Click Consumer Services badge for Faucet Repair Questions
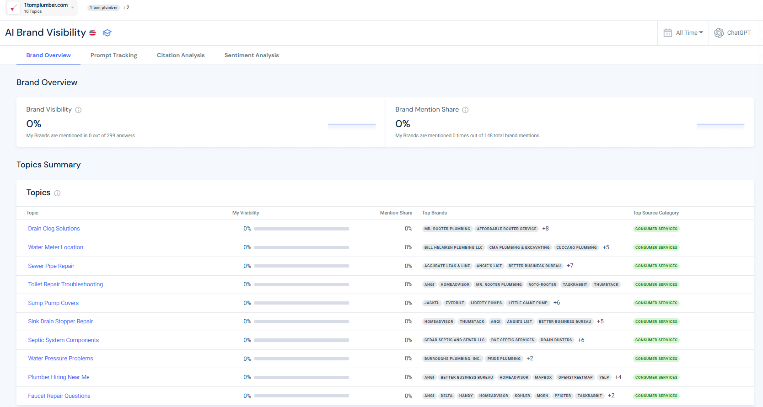 pos(656,396)
